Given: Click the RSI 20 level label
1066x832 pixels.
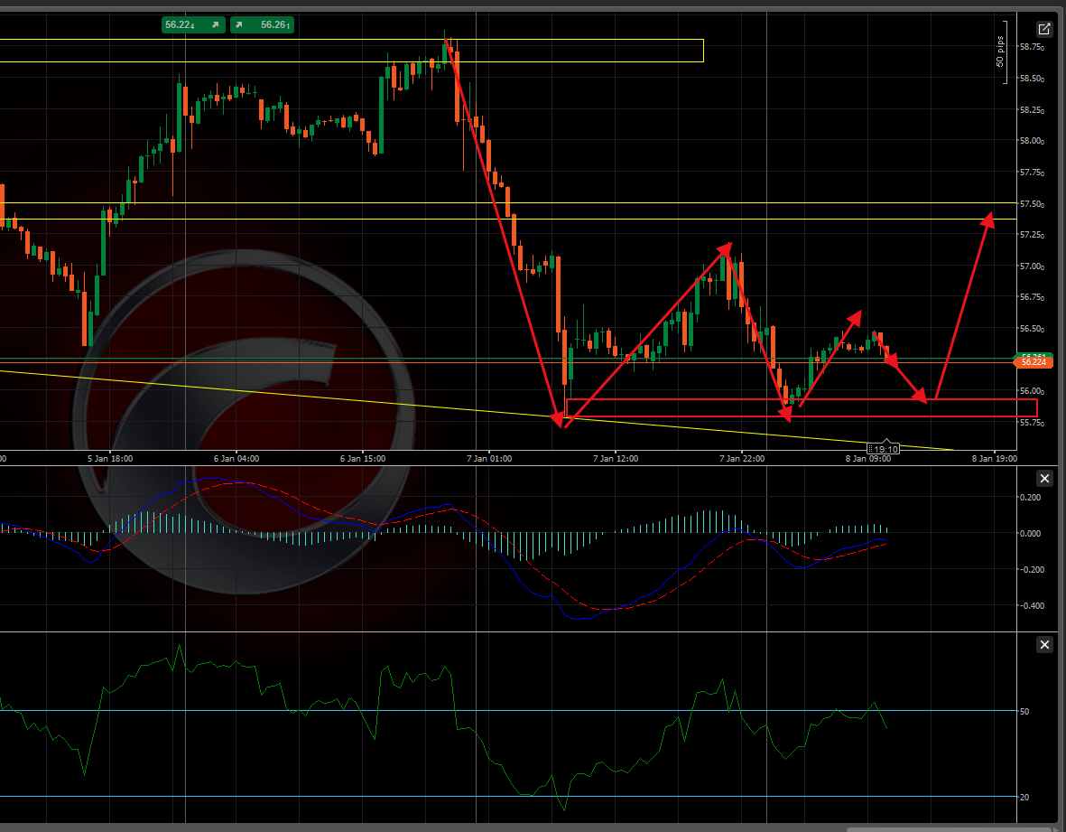Looking at the screenshot, I should [x=1024, y=798].
